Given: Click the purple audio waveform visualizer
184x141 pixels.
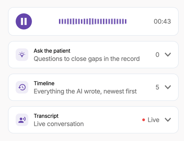Looking at the screenshot, I should click(93, 21).
